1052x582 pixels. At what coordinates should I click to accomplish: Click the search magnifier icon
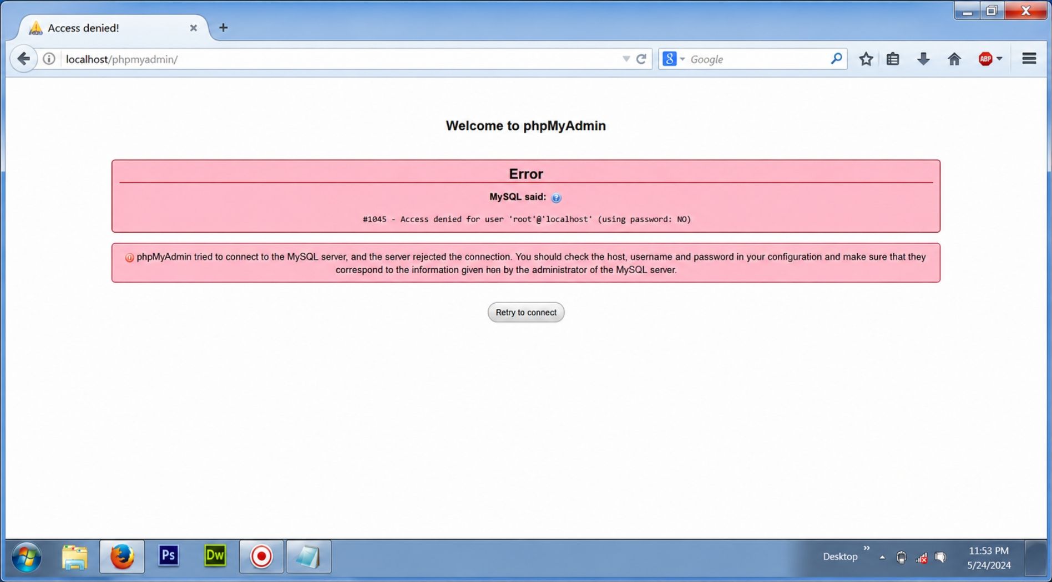point(836,59)
